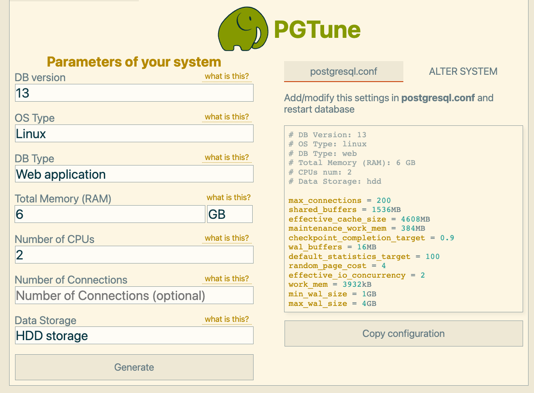Switch to the ALTER SYSTEM tab
Image resolution: width=534 pixels, height=393 pixels.
point(463,71)
